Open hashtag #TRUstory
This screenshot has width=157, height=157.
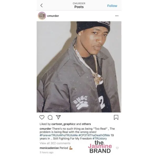point(100,139)
